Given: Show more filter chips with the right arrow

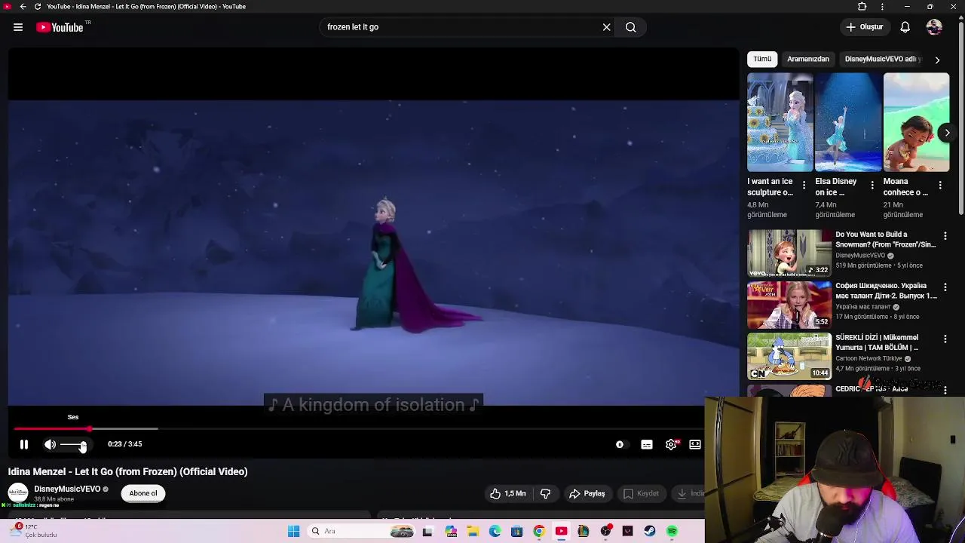Looking at the screenshot, I should [937, 60].
